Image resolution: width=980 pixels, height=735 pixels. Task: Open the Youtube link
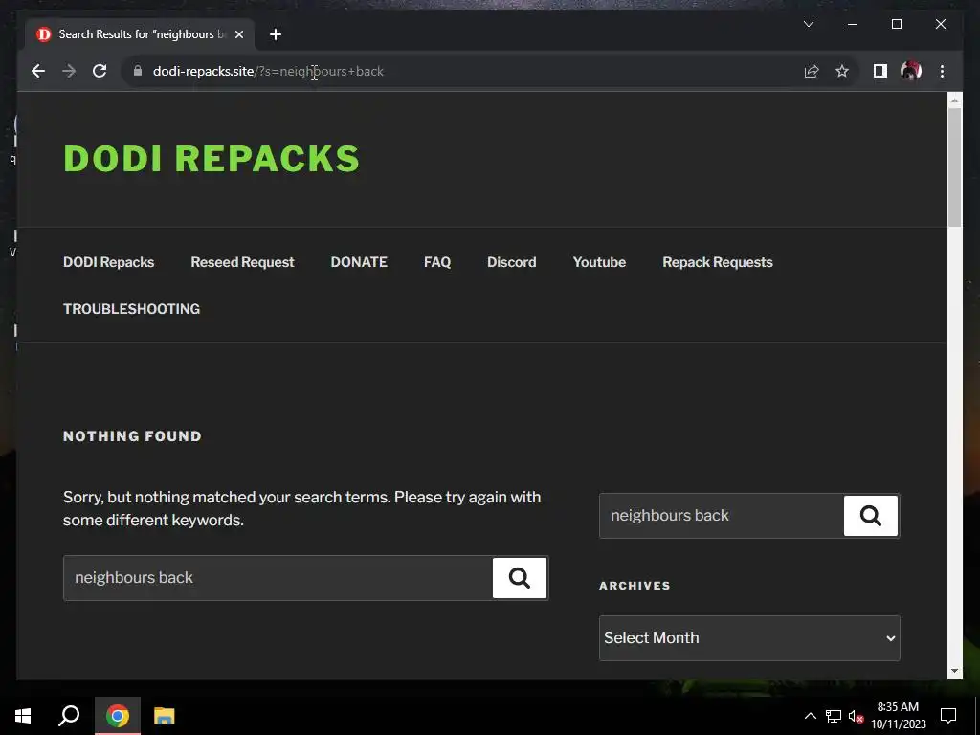[599, 262]
